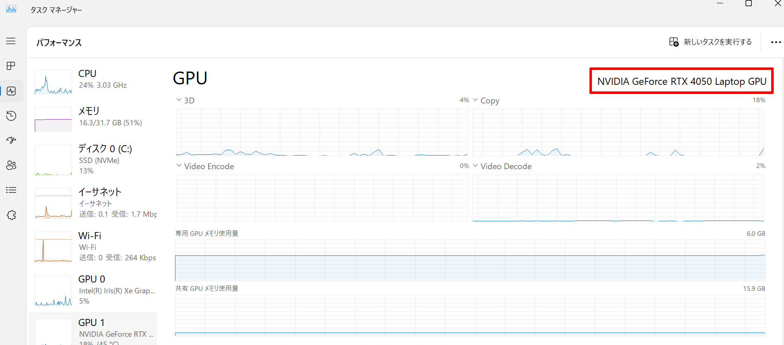The width and height of the screenshot is (784, 345).
Task: Open the three-dot more options menu
Action: coord(776,42)
